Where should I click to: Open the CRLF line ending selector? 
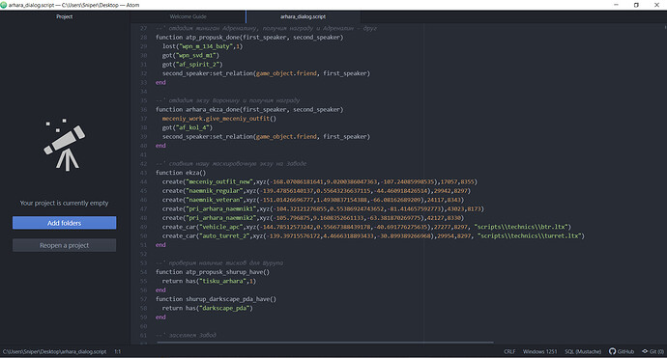[509, 351]
